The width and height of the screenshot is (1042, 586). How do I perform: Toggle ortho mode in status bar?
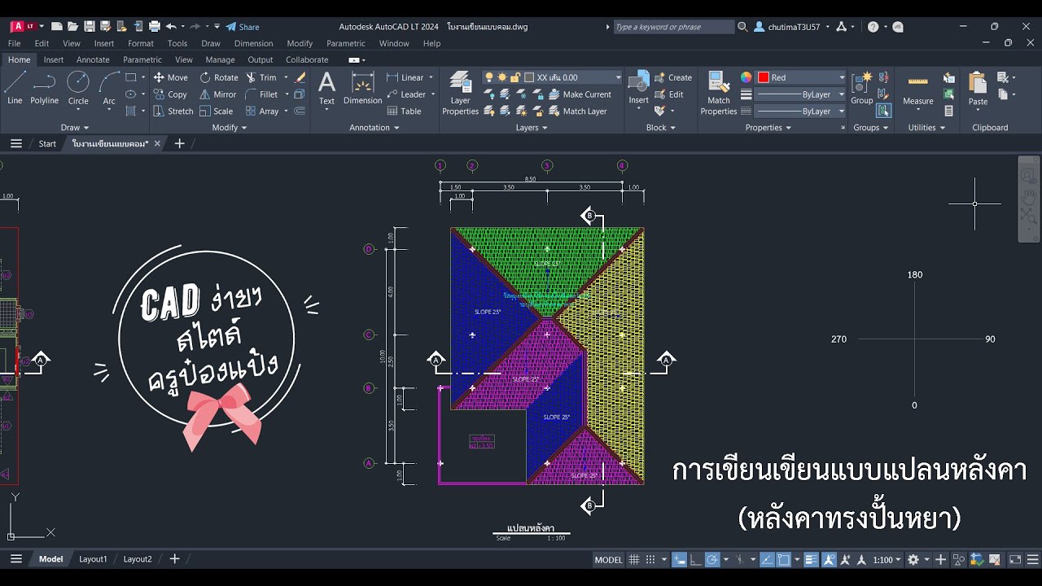[x=696, y=560]
